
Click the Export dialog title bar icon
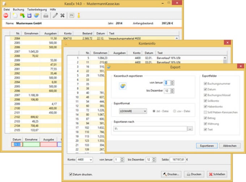click(109, 67)
